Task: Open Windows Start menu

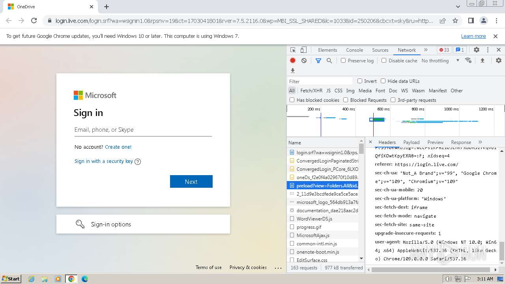Action: 11,279
